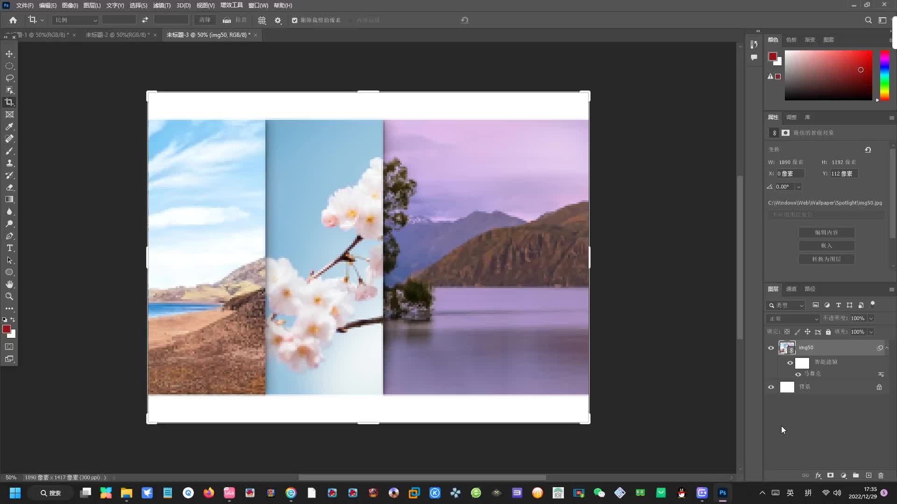Open the layer blend mode dropdown
This screenshot has width=897, height=504.
pyautogui.click(x=793, y=319)
